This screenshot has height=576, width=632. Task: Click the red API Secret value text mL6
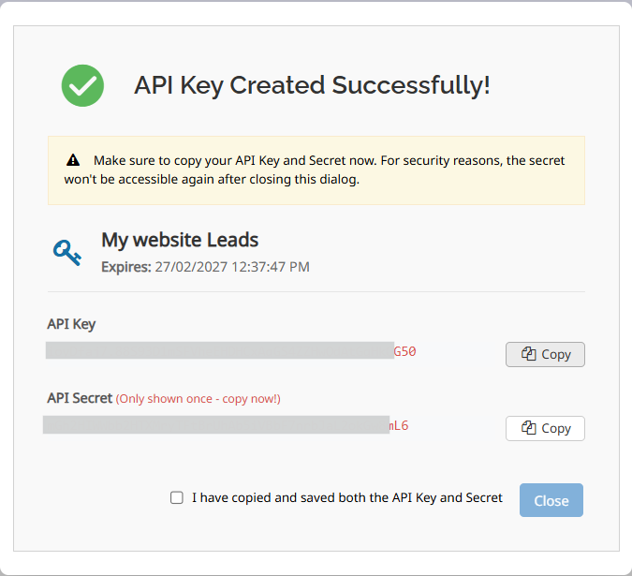pos(399,426)
